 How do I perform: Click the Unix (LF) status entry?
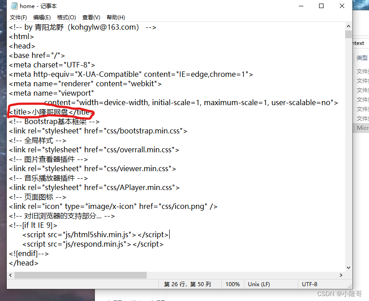click(259, 284)
